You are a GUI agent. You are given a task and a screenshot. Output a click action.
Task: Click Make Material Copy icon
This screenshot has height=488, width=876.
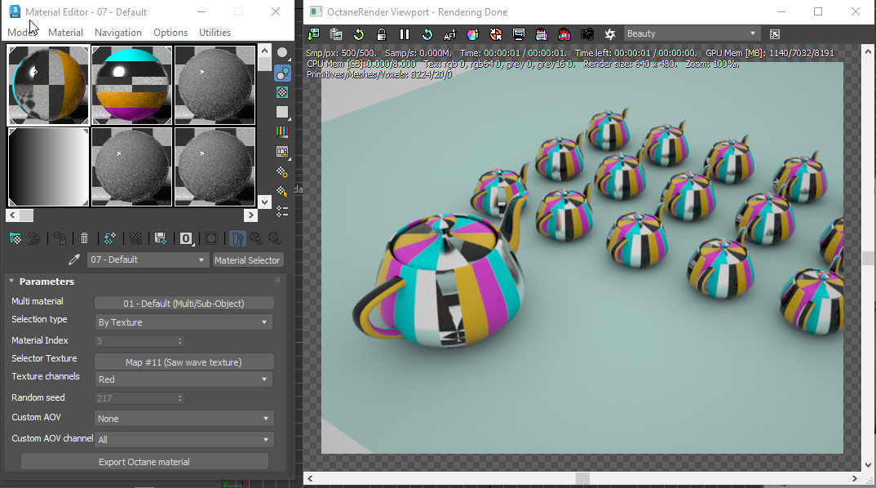point(109,238)
